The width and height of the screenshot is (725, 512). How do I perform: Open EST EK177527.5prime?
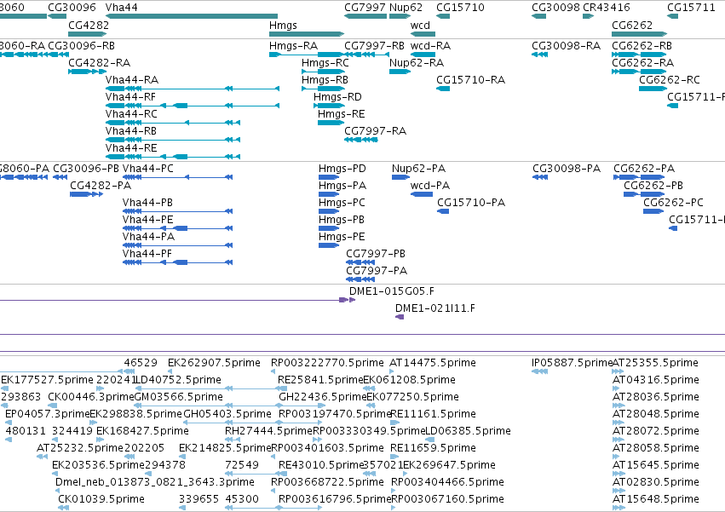47,380
